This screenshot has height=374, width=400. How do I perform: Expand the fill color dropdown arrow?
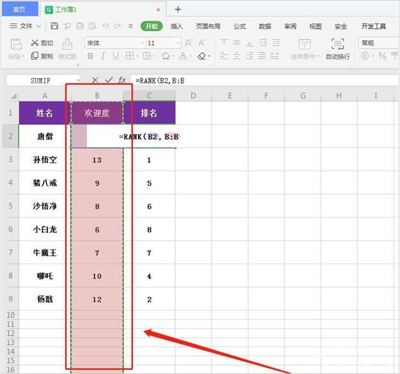coord(173,56)
